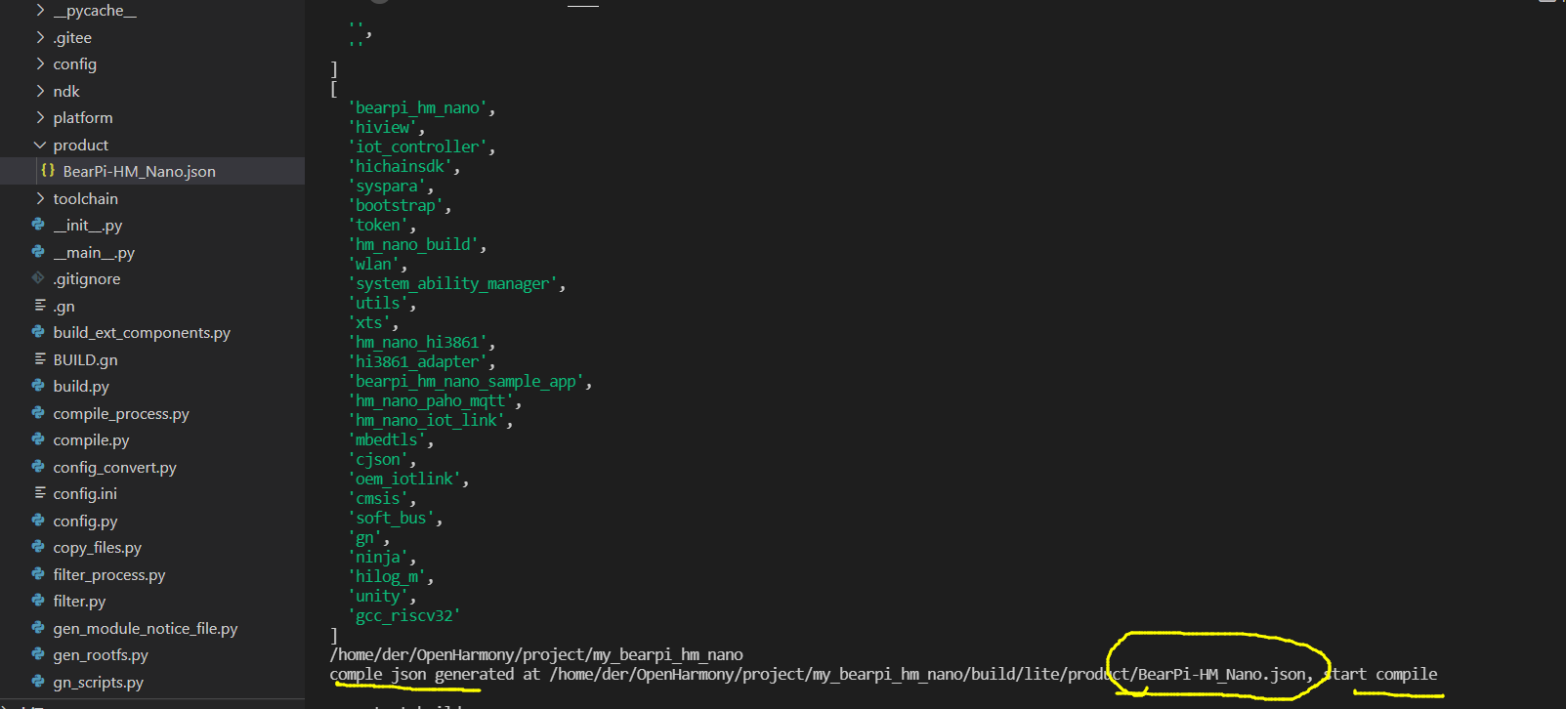Click Python icon next to filter.py
Screen dimensions: 1566x709
click(38, 601)
